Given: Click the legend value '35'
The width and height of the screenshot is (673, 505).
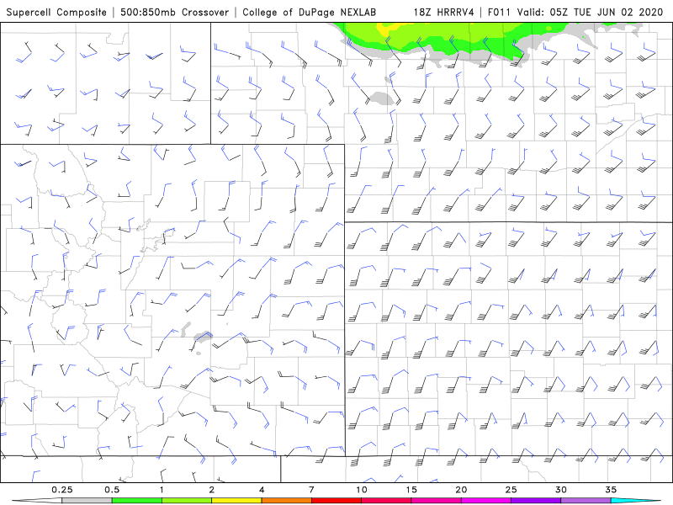Looking at the screenshot, I should click(x=611, y=490).
